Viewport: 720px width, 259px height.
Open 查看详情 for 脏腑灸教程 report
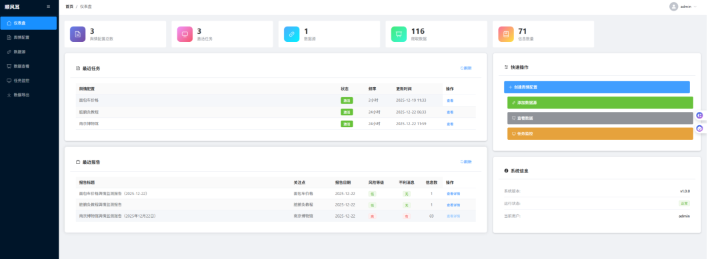coord(453,205)
